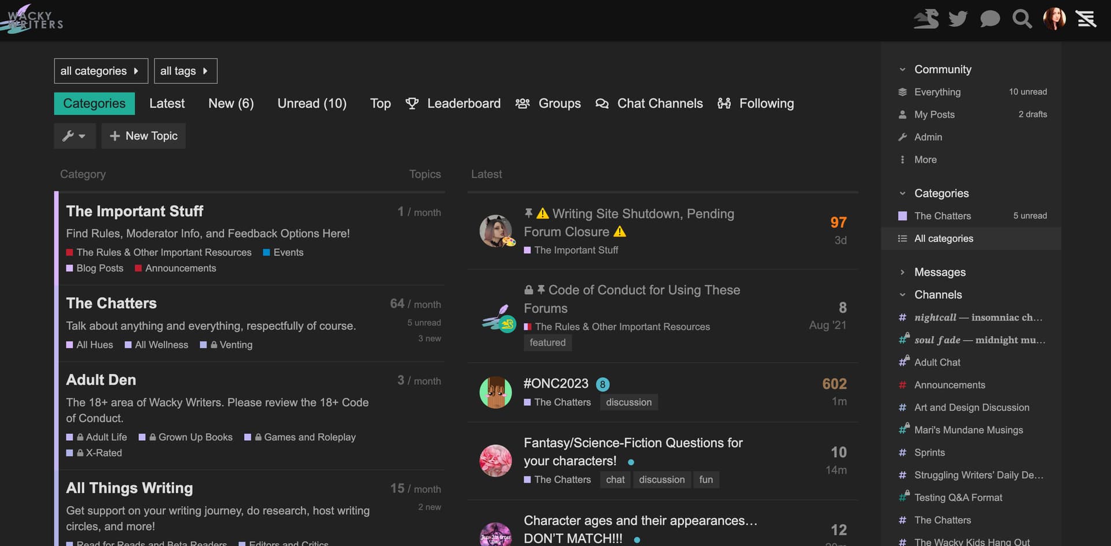This screenshot has width=1111, height=546.
Task: Open the wrench admin tools dropdown
Action: coord(74,136)
